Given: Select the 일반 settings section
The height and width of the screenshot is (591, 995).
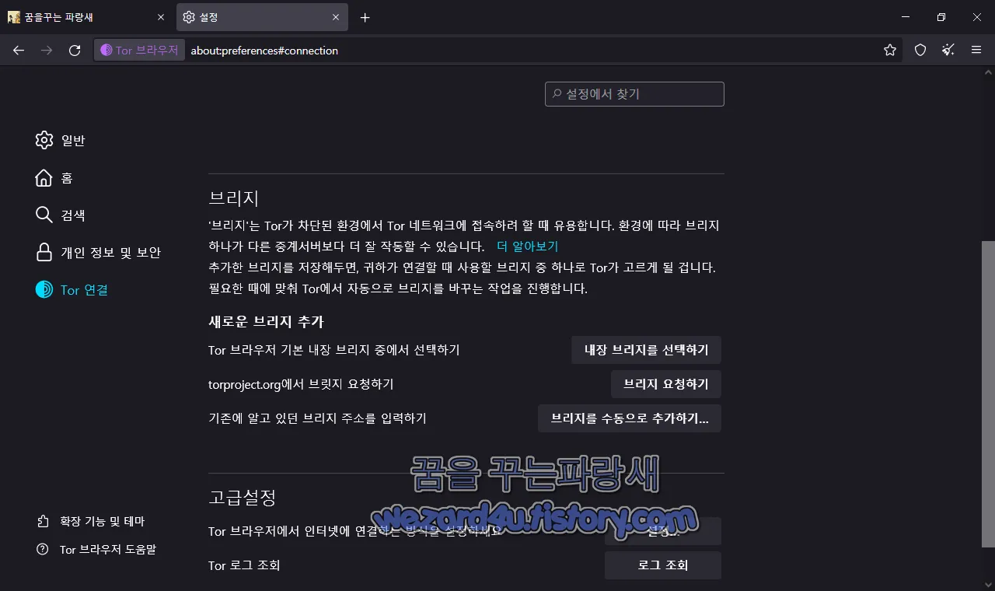Looking at the screenshot, I should point(72,140).
